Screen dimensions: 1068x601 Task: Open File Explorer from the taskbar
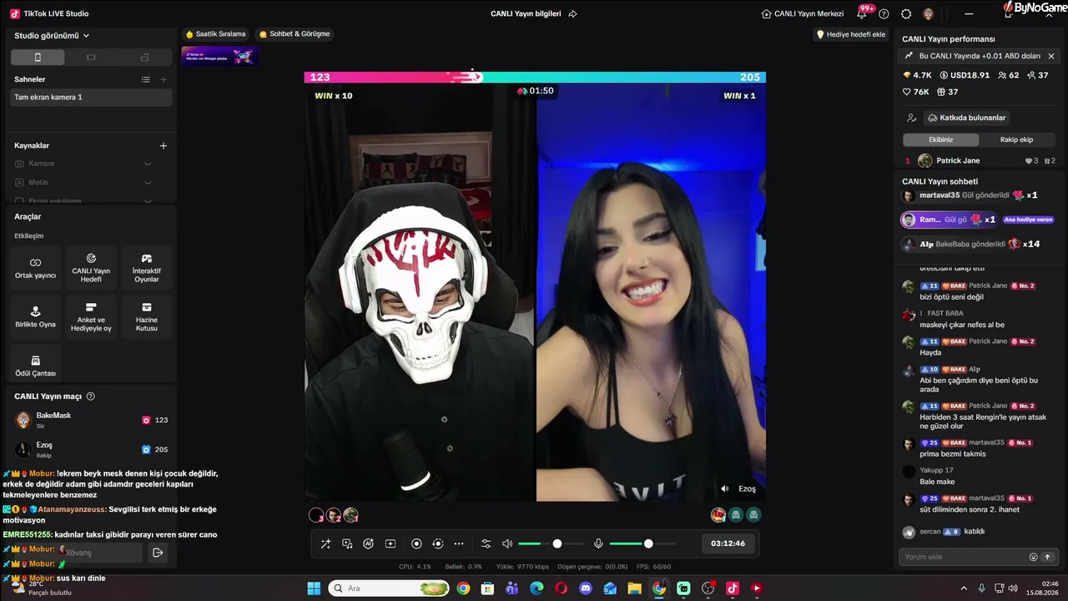[635, 588]
